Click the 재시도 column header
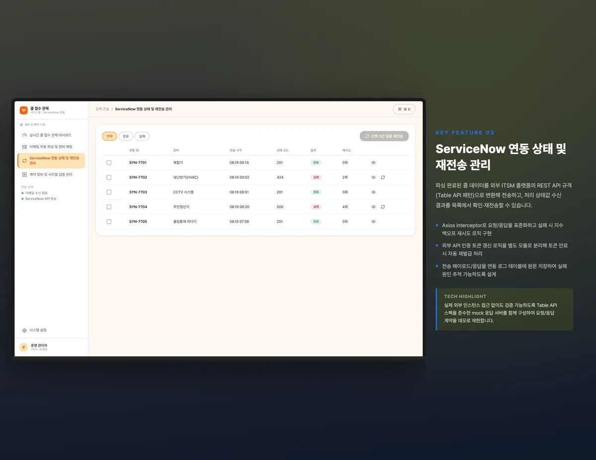The height and width of the screenshot is (460, 596). pyautogui.click(x=347, y=150)
